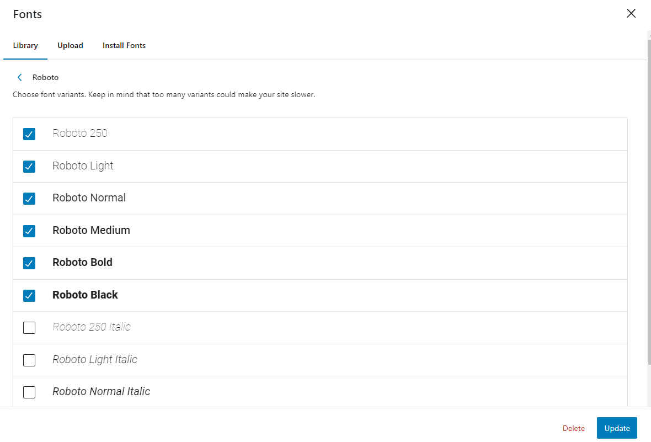This screenshot has width=651, height=442.
Task: Uncheck the Roboto Bold variant
Action: pos(29,263)
